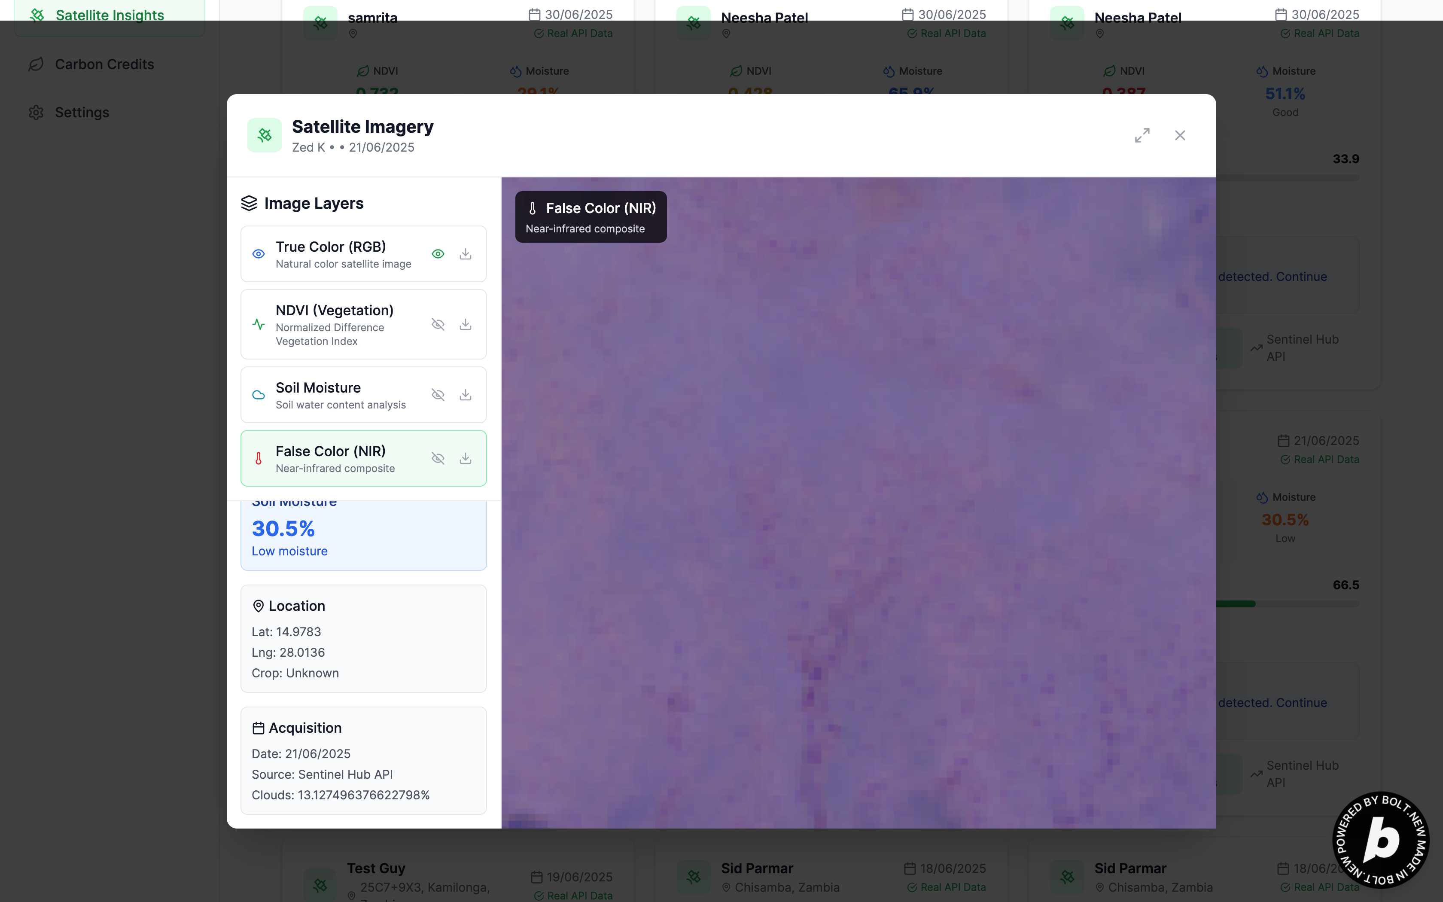Click the Bolt.new badge

click(1380, 839)
